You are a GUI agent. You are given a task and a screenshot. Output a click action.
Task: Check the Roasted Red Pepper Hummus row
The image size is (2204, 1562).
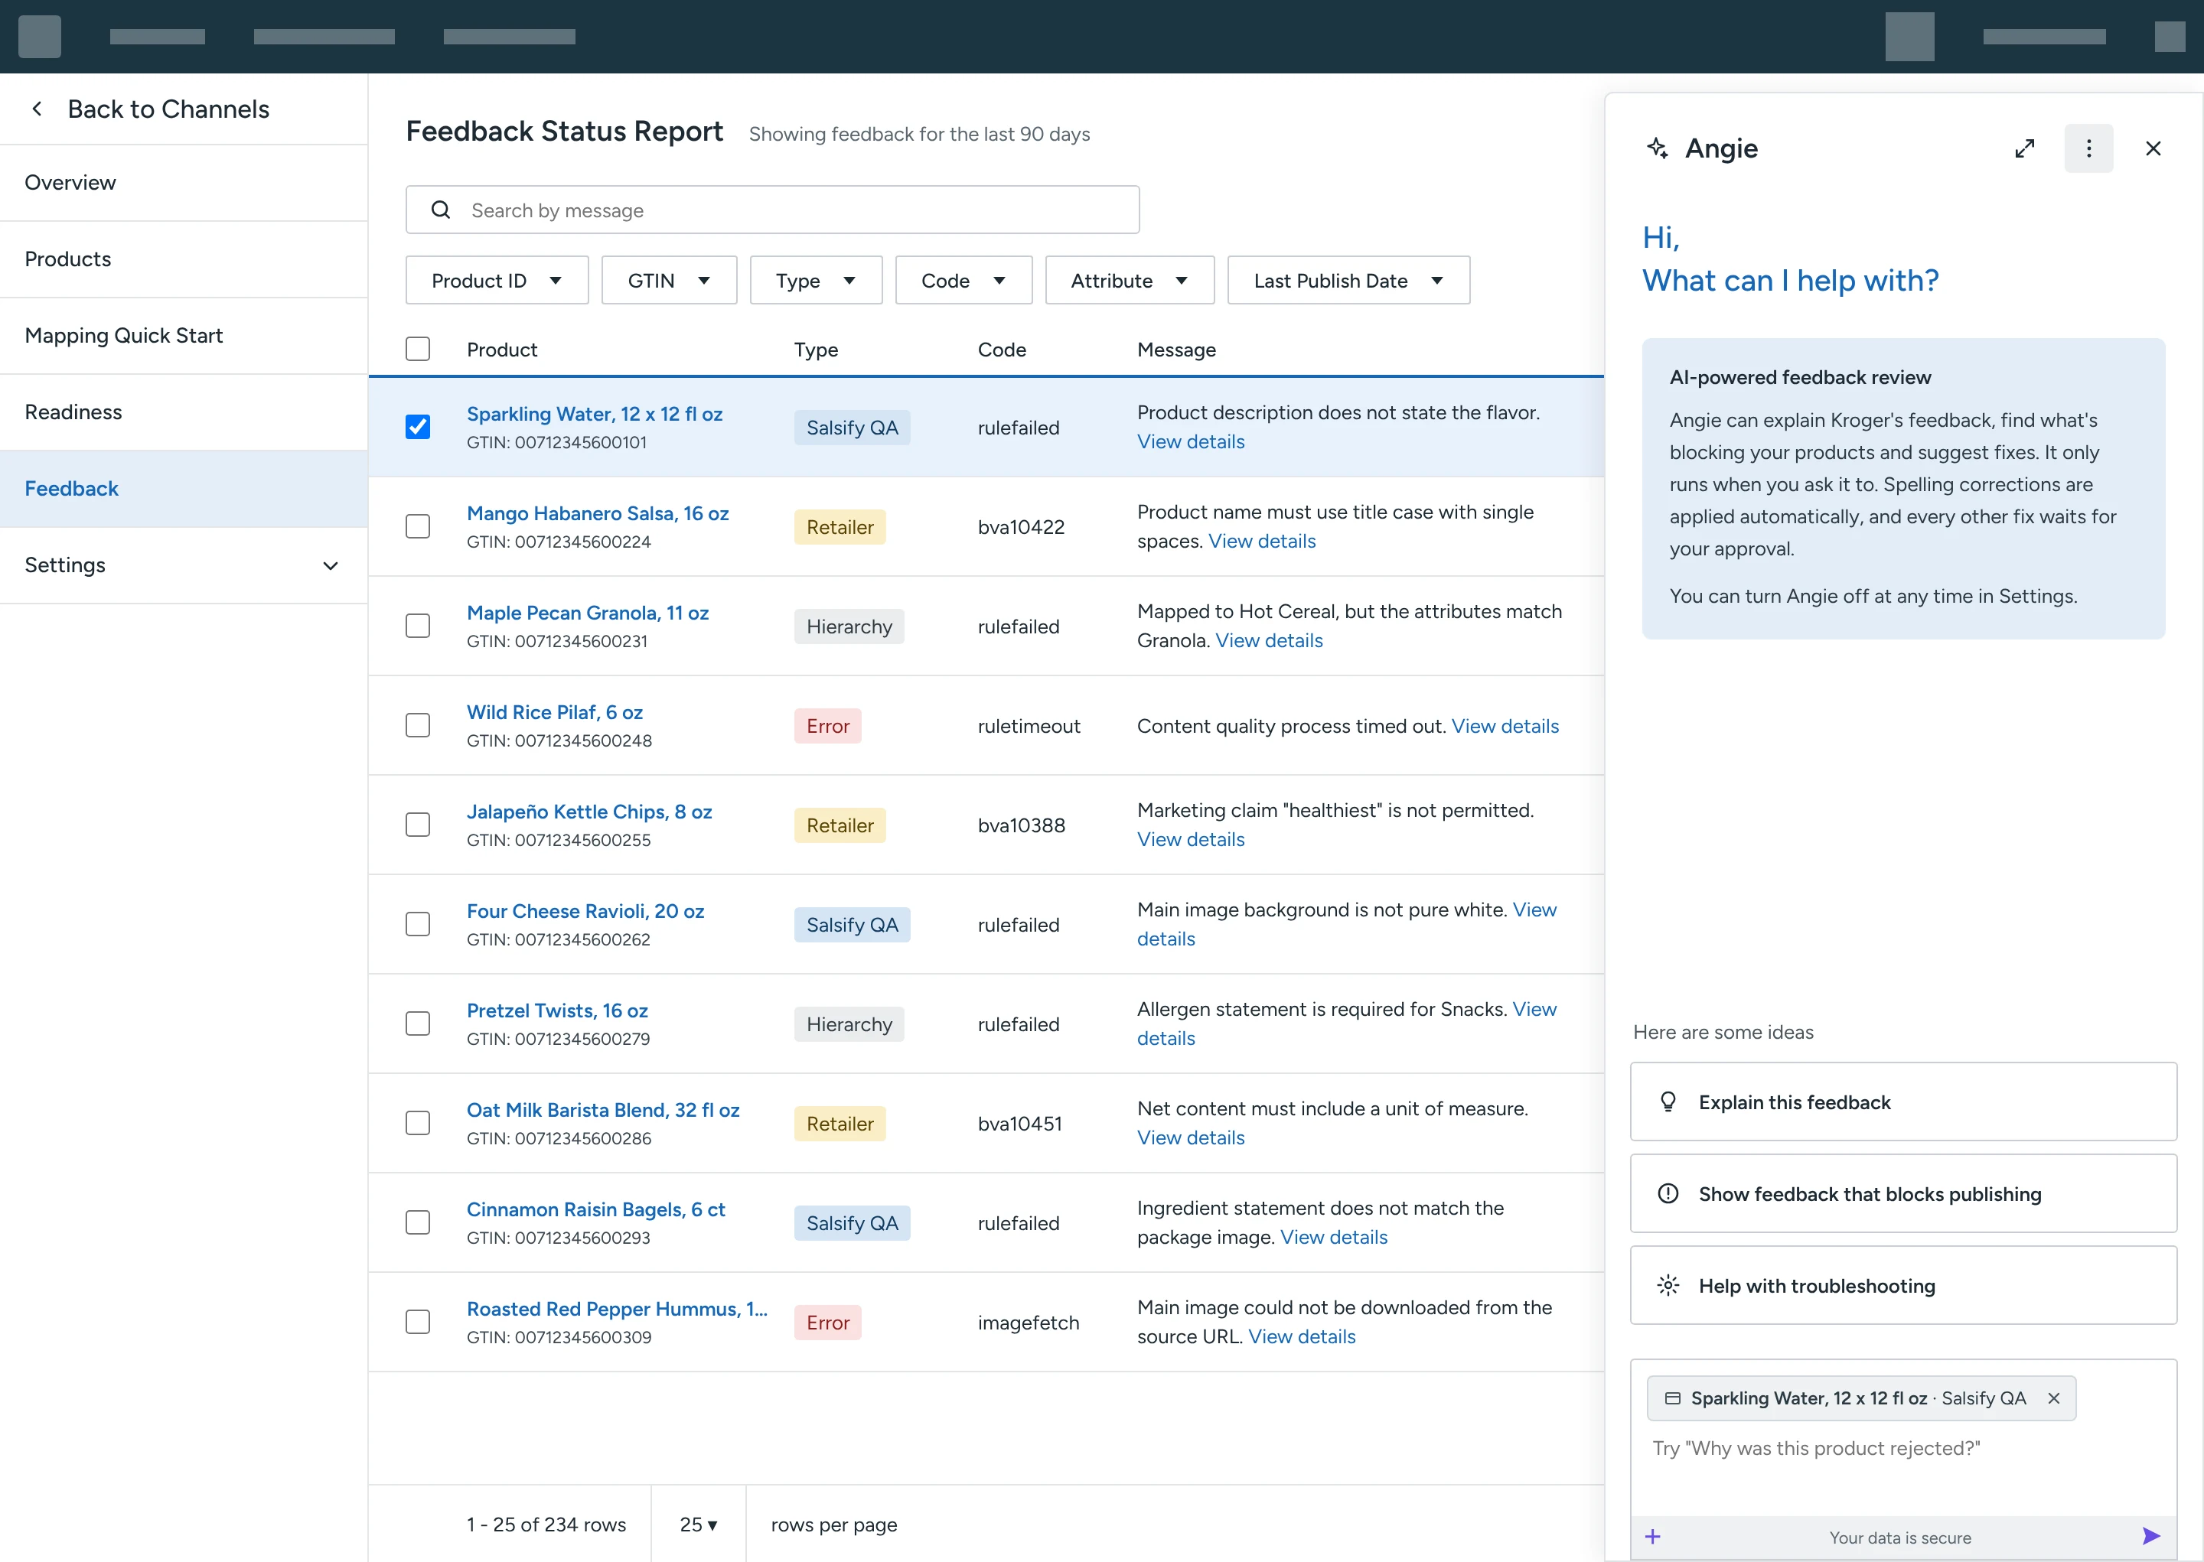tap(418, 1322)
